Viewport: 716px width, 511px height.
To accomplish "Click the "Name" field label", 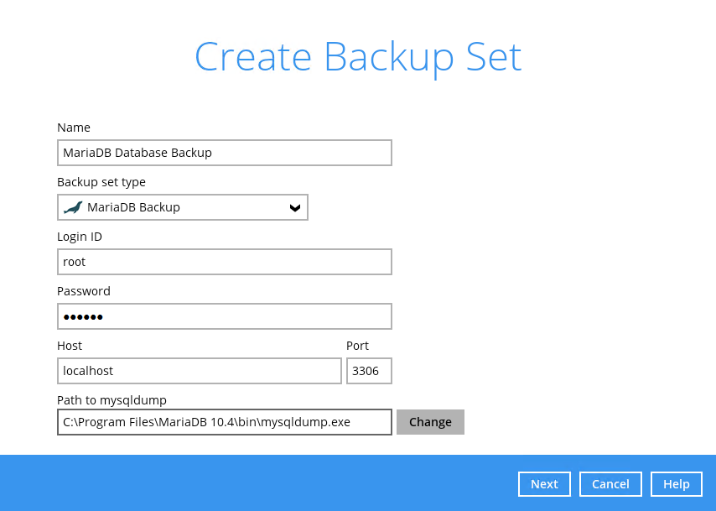I will point(74,128).
